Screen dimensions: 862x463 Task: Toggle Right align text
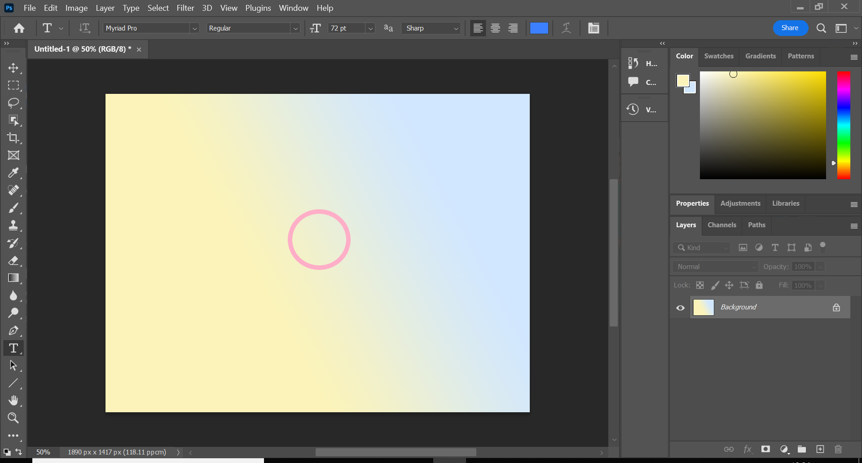click(x=513, y=28)
